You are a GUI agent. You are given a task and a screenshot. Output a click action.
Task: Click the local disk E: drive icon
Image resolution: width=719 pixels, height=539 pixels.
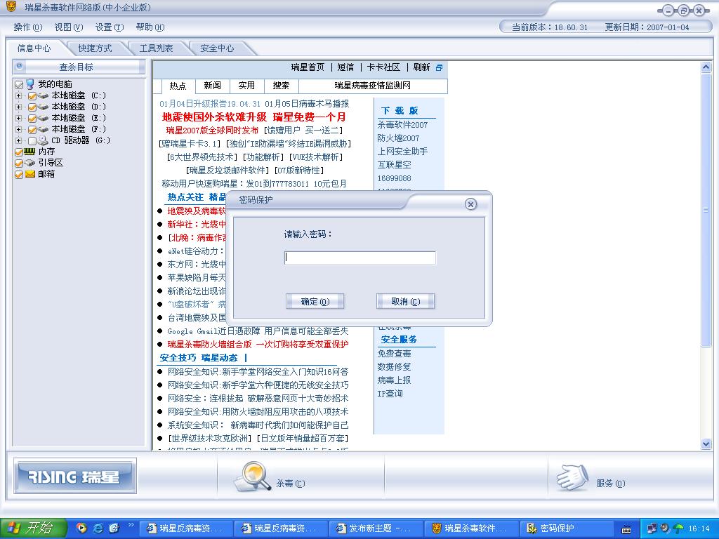click(x=43, y=118)
